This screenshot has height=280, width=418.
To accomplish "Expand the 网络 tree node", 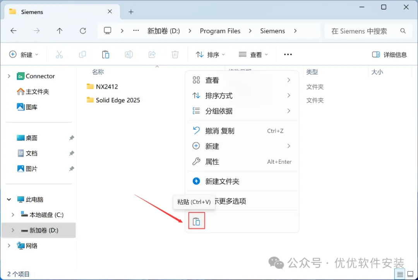I will 9,246.
